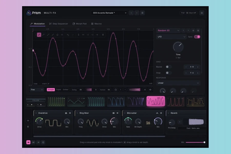Click the ×N repeat button
The image size is (231, 154).
pyautogui.click(x=97, y=35)
